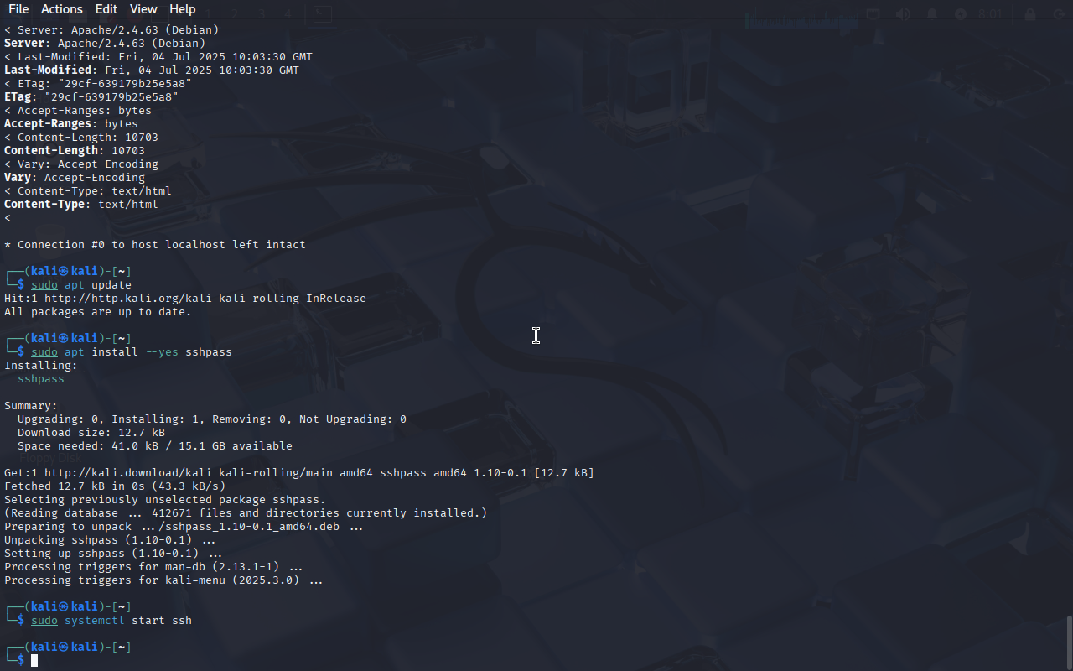Switch to workspace 2
The height and width of the screenshot is (671, 1073).
point(235,14)
